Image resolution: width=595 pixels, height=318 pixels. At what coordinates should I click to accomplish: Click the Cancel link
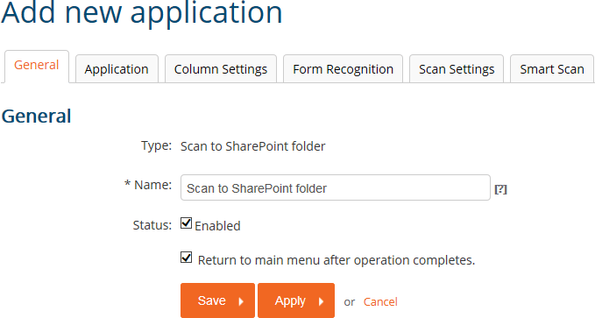click(380, 301)
